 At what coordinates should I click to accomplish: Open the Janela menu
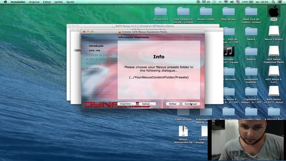point(59,2)
